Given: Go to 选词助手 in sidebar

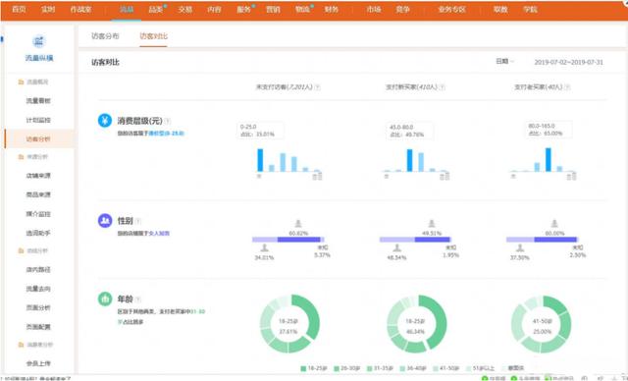Looking at the screenshot, I should [x=38, y=233].
